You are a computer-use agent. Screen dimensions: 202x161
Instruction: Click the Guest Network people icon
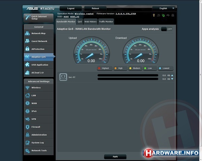click(x=27, y=41)
